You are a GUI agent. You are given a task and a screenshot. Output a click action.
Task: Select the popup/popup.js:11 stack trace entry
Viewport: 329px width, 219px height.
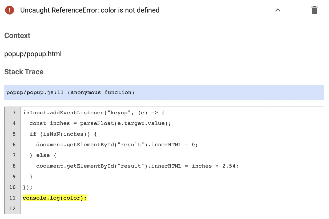coord(70,92)
